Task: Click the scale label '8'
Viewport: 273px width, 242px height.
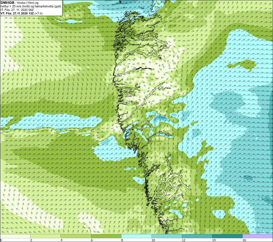Action: [x=122, y=240]
